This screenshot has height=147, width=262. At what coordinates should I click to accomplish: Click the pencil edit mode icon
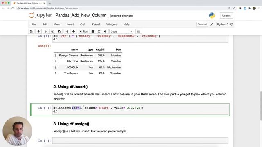pos(212,24)
